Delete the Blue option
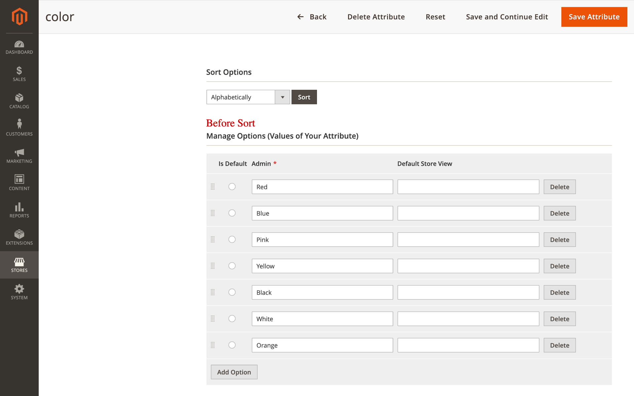The height and width of the screenshot is (396, 634). coord(560,213)
